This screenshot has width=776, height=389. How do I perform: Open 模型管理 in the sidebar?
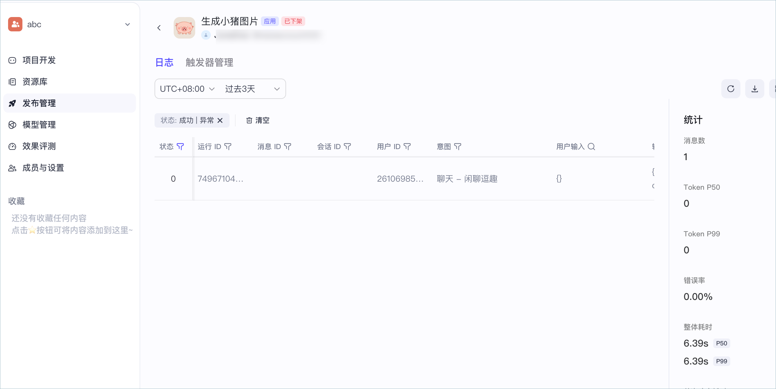70,125
